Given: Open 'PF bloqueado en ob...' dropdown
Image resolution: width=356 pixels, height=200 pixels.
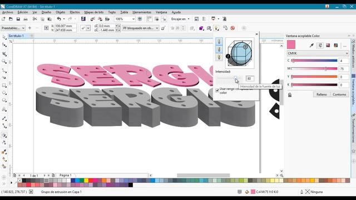Looking at the screenshot, I should pyautogui.click(x=141, y=28).
